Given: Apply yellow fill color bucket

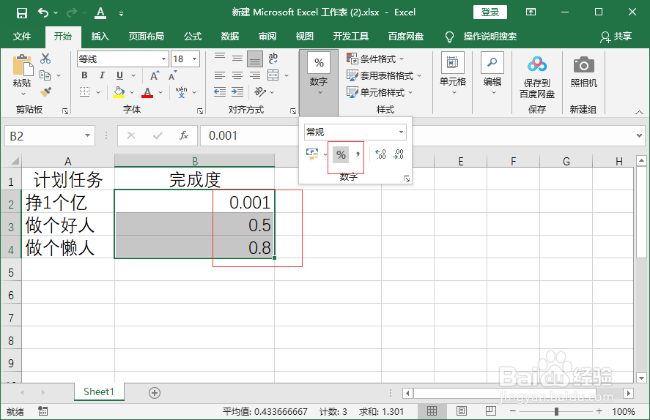Looking at the screenshot, I should point(119,92).
